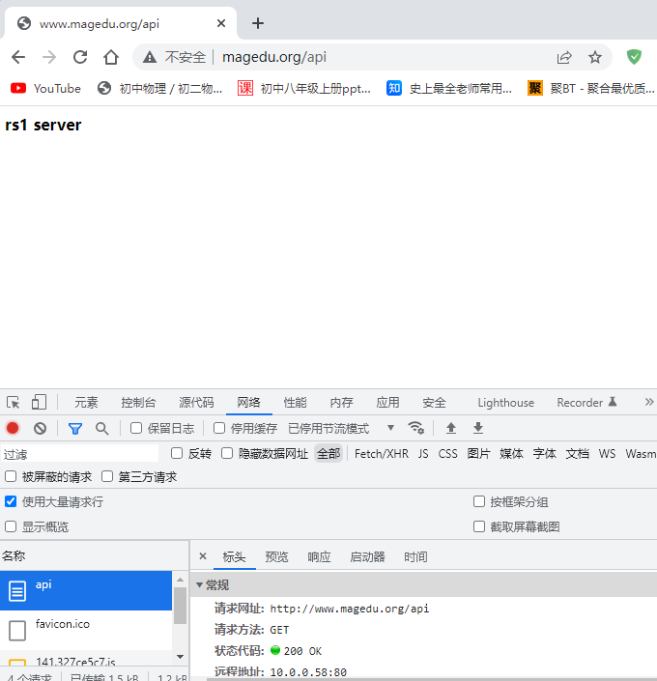Open the 初中物理 bookmark
The height and width of the screenshot is (681, 657).
click(x=159, y=89)
